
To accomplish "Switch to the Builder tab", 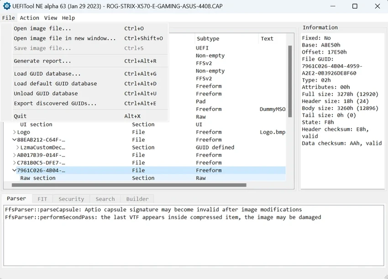I will click(137, 199).
